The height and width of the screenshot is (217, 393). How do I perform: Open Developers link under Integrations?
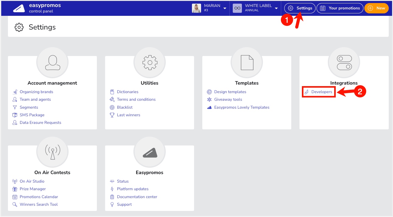coord(322,92)
